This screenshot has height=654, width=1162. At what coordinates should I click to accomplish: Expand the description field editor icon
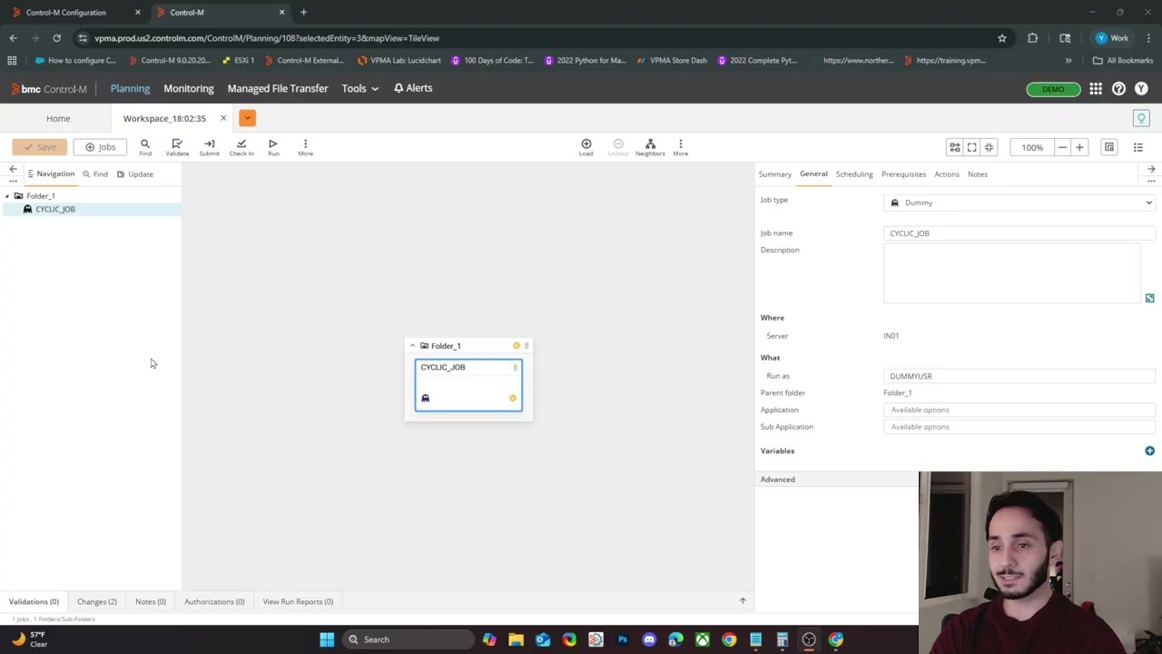[1149, 298]
